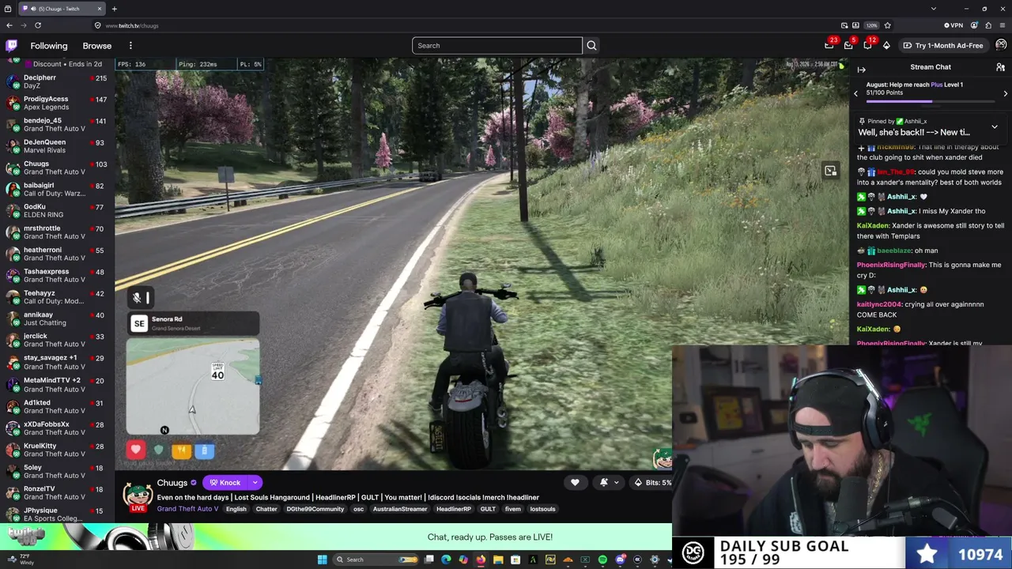The image size is (1012, 569).
Task: Open the Browse tab
Action: [97, 46]
